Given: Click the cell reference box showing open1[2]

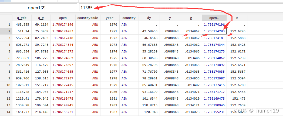Looking at the screenshot, I should click(39, 8).
